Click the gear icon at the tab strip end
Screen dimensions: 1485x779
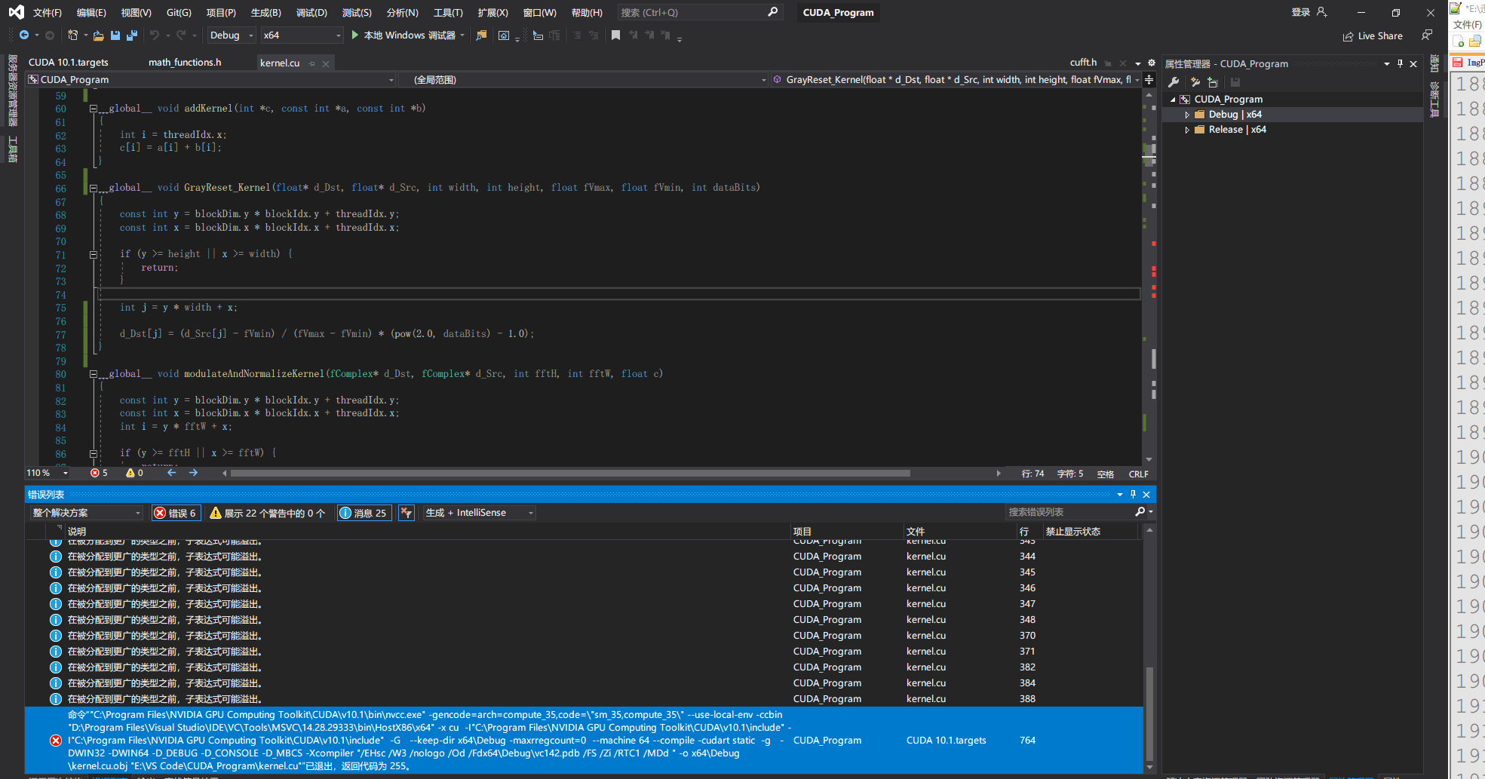[1152, 63]
